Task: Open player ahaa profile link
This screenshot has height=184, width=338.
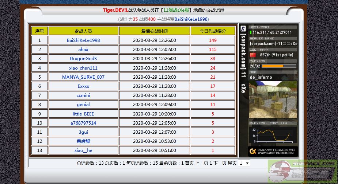Action: (83, 49)
